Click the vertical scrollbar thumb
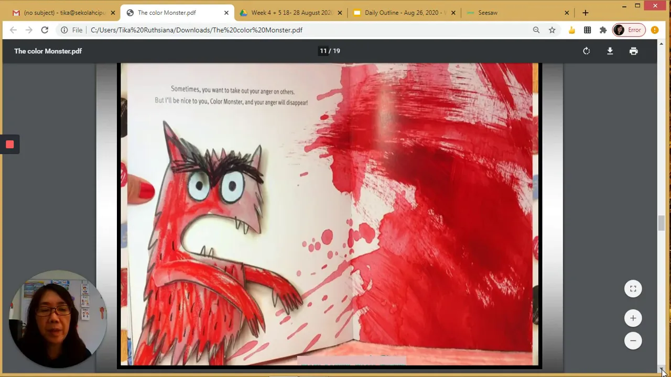Viewport: 671px width, 377px height. (x=662, y=223)
